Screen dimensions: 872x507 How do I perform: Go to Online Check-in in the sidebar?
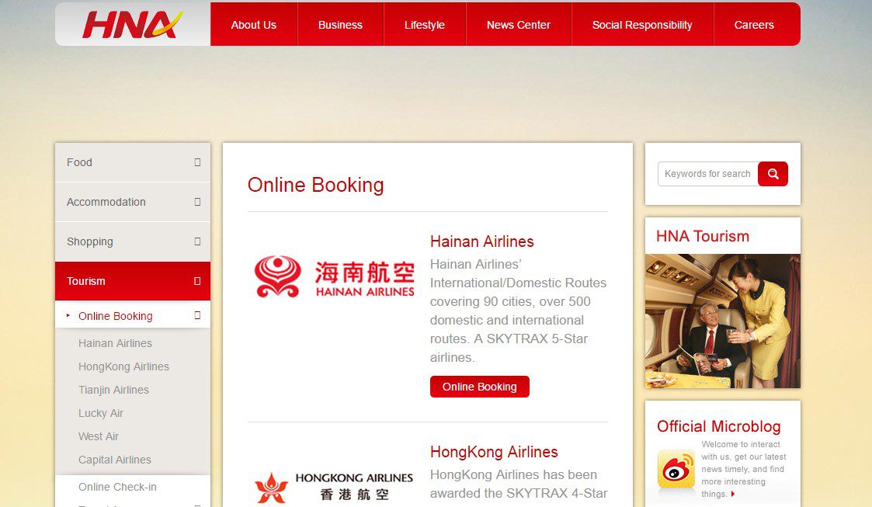click(x=117, y=487)
